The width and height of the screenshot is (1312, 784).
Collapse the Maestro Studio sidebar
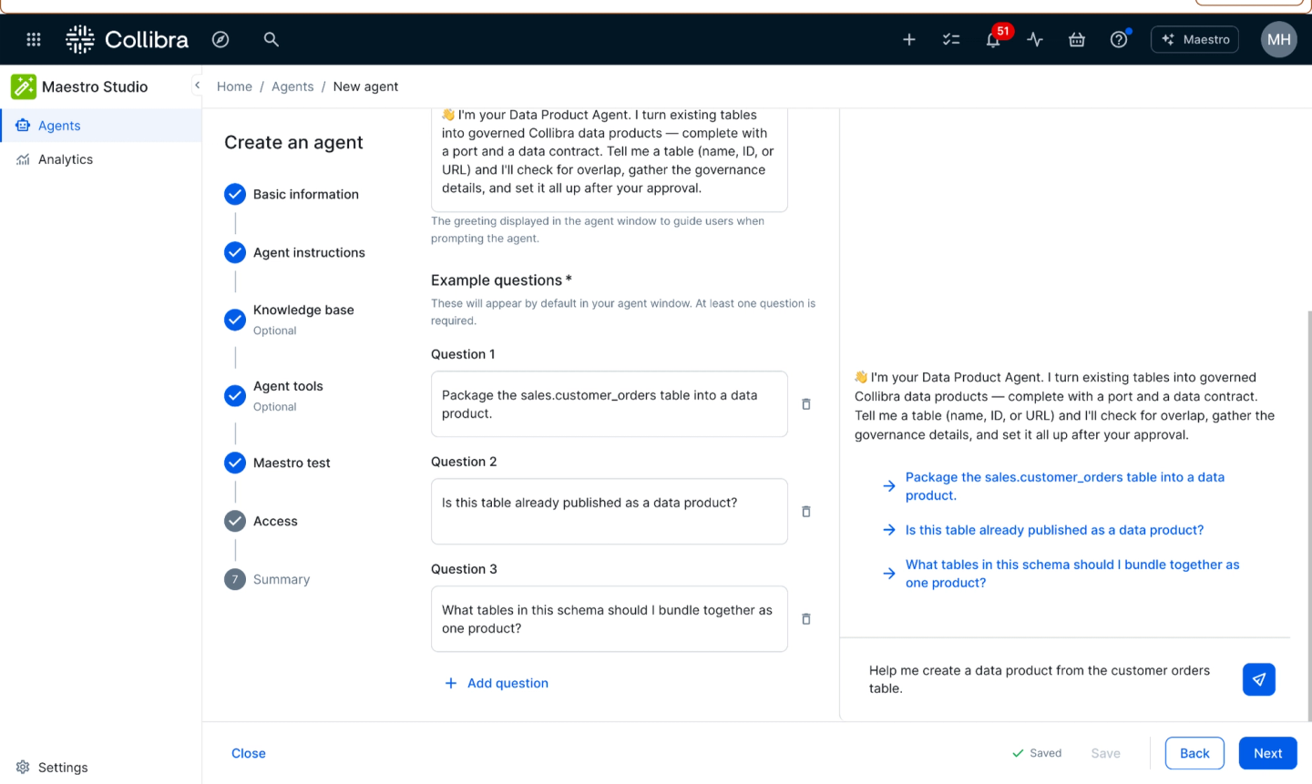(197, 86)
